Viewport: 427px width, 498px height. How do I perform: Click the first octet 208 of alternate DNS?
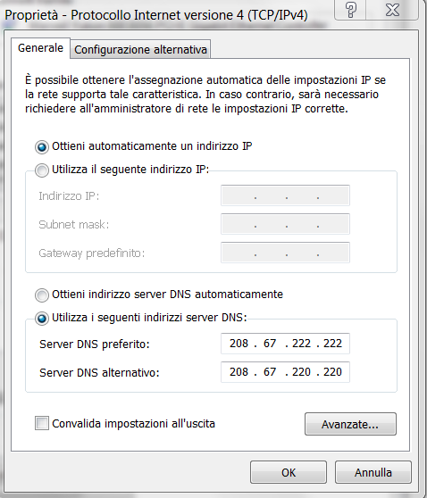click(x=239, y=372)
